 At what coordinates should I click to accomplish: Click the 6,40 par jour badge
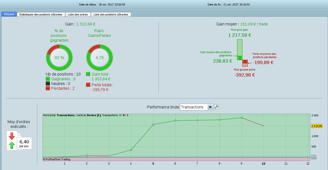click(24, 143)
